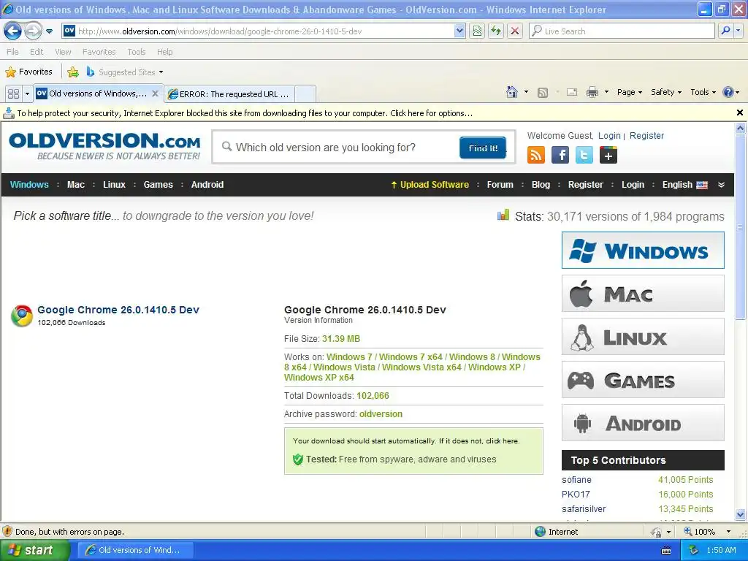Open the Edit menu
The height and width of the screenshot is (561, 748).
coord(37,52)
